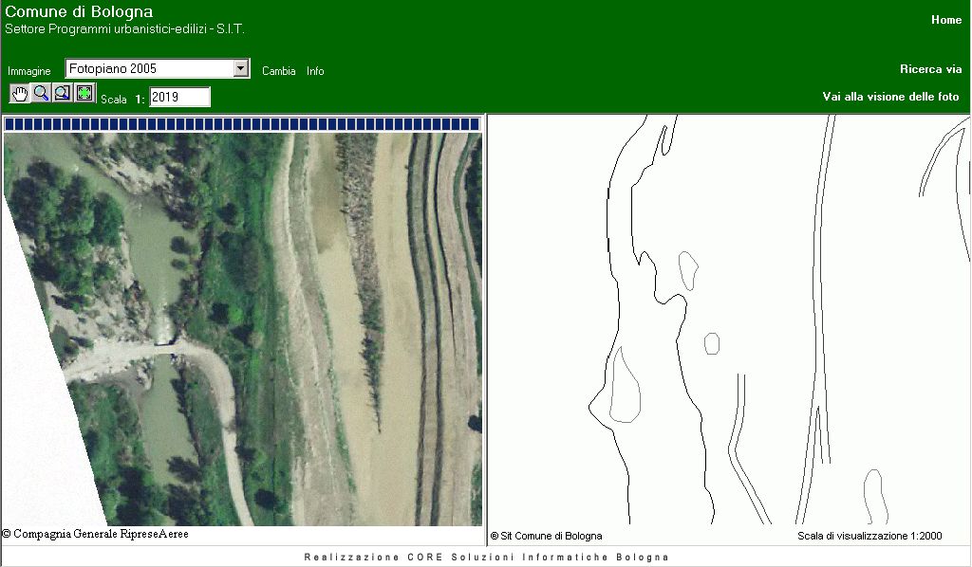Open the Immagine dropdown arrow

(x=241, y=68)
